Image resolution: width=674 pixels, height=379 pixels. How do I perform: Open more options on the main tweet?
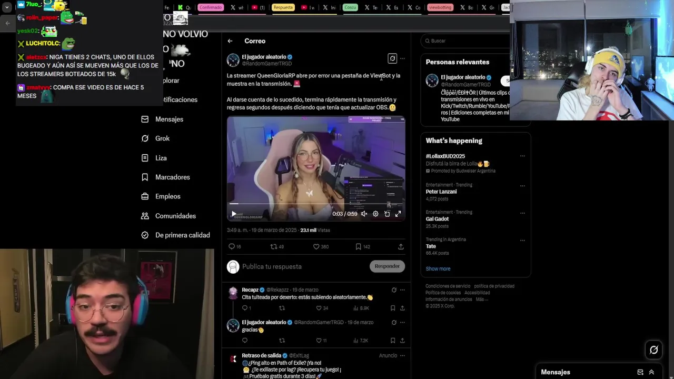(x=402, y=58)
